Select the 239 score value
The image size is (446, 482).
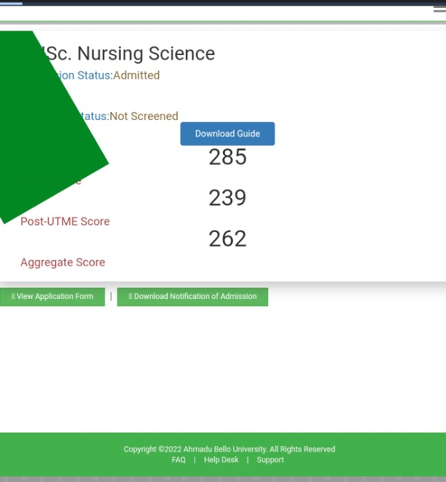pyautogui.click(x=228, y=198)
